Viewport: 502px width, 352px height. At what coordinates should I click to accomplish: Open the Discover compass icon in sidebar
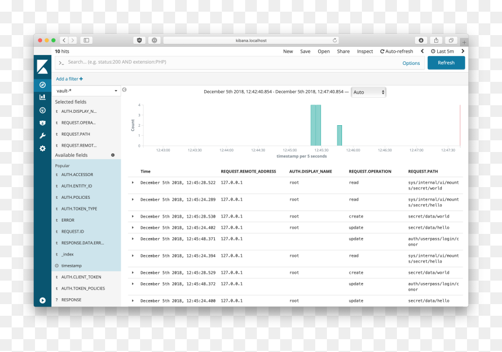click(x=42, y=85)
